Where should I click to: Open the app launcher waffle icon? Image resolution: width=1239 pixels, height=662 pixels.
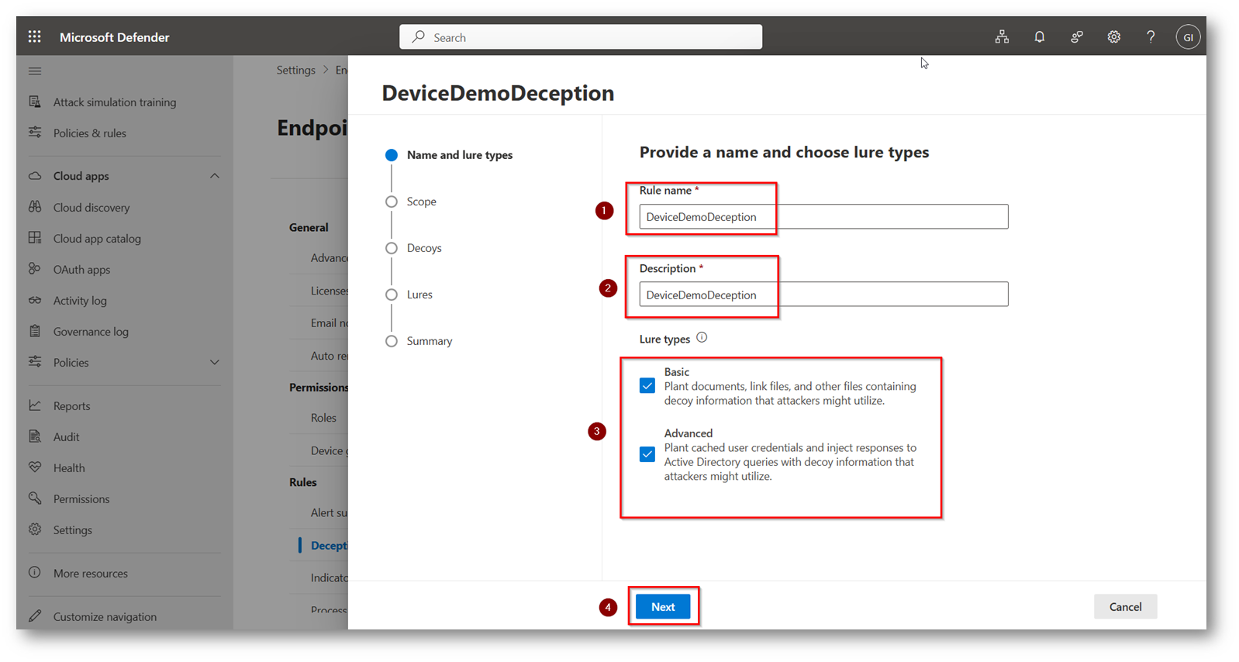(35, 36)
